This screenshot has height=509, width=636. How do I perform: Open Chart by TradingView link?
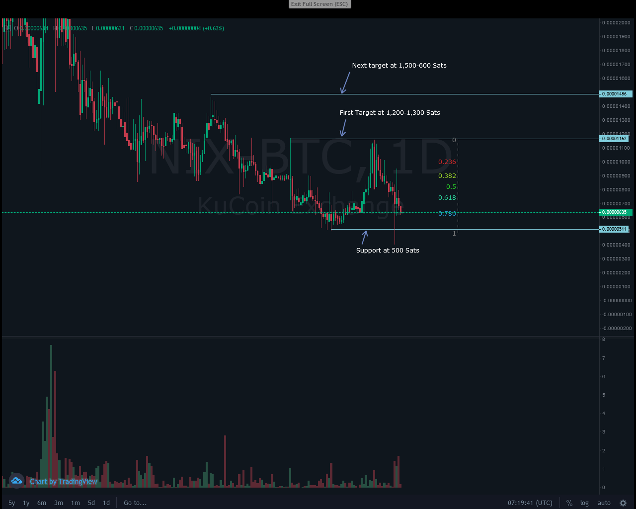click(64, 481)
